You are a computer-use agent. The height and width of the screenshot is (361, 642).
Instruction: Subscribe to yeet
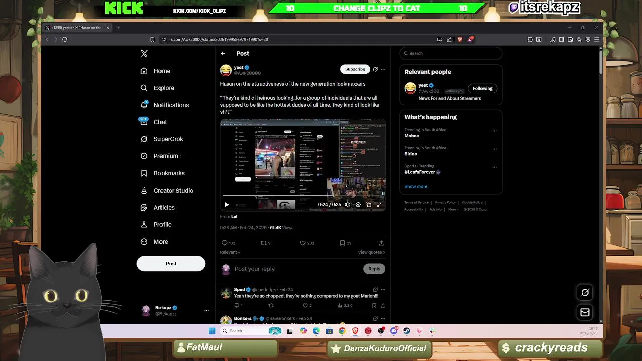click(355, 69)
